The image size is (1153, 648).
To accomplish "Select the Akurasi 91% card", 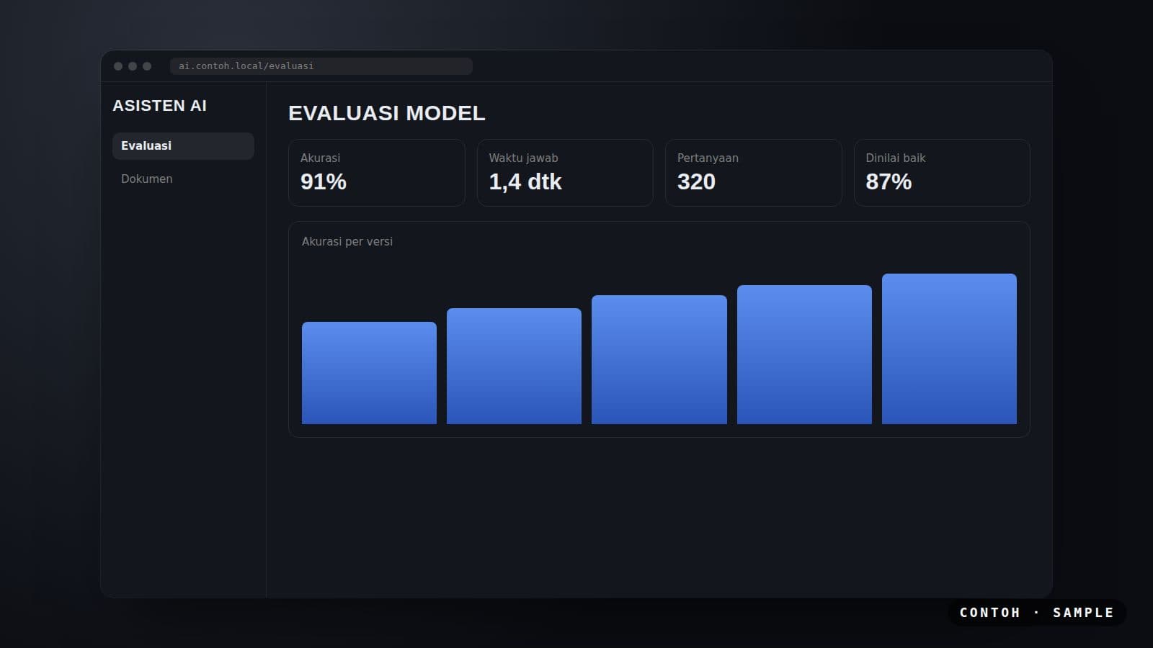I will point(377,173).
